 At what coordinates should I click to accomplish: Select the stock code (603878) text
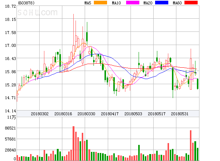coord(26,3)
